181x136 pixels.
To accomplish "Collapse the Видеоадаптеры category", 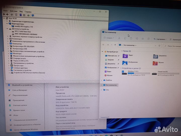I will pos(7,23).
